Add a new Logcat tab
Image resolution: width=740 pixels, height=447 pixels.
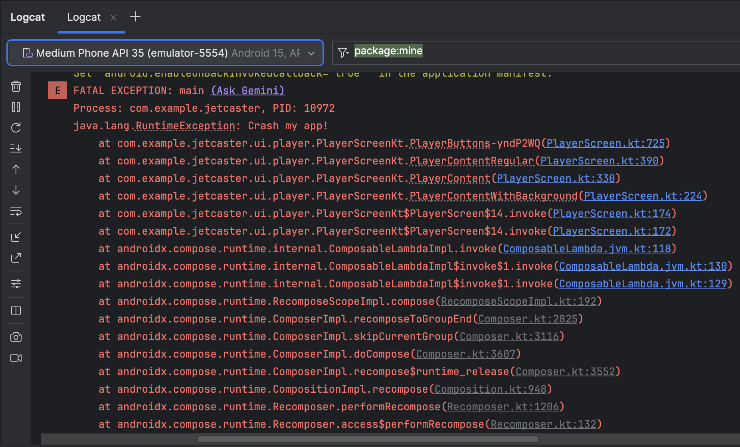coord(135,16)
